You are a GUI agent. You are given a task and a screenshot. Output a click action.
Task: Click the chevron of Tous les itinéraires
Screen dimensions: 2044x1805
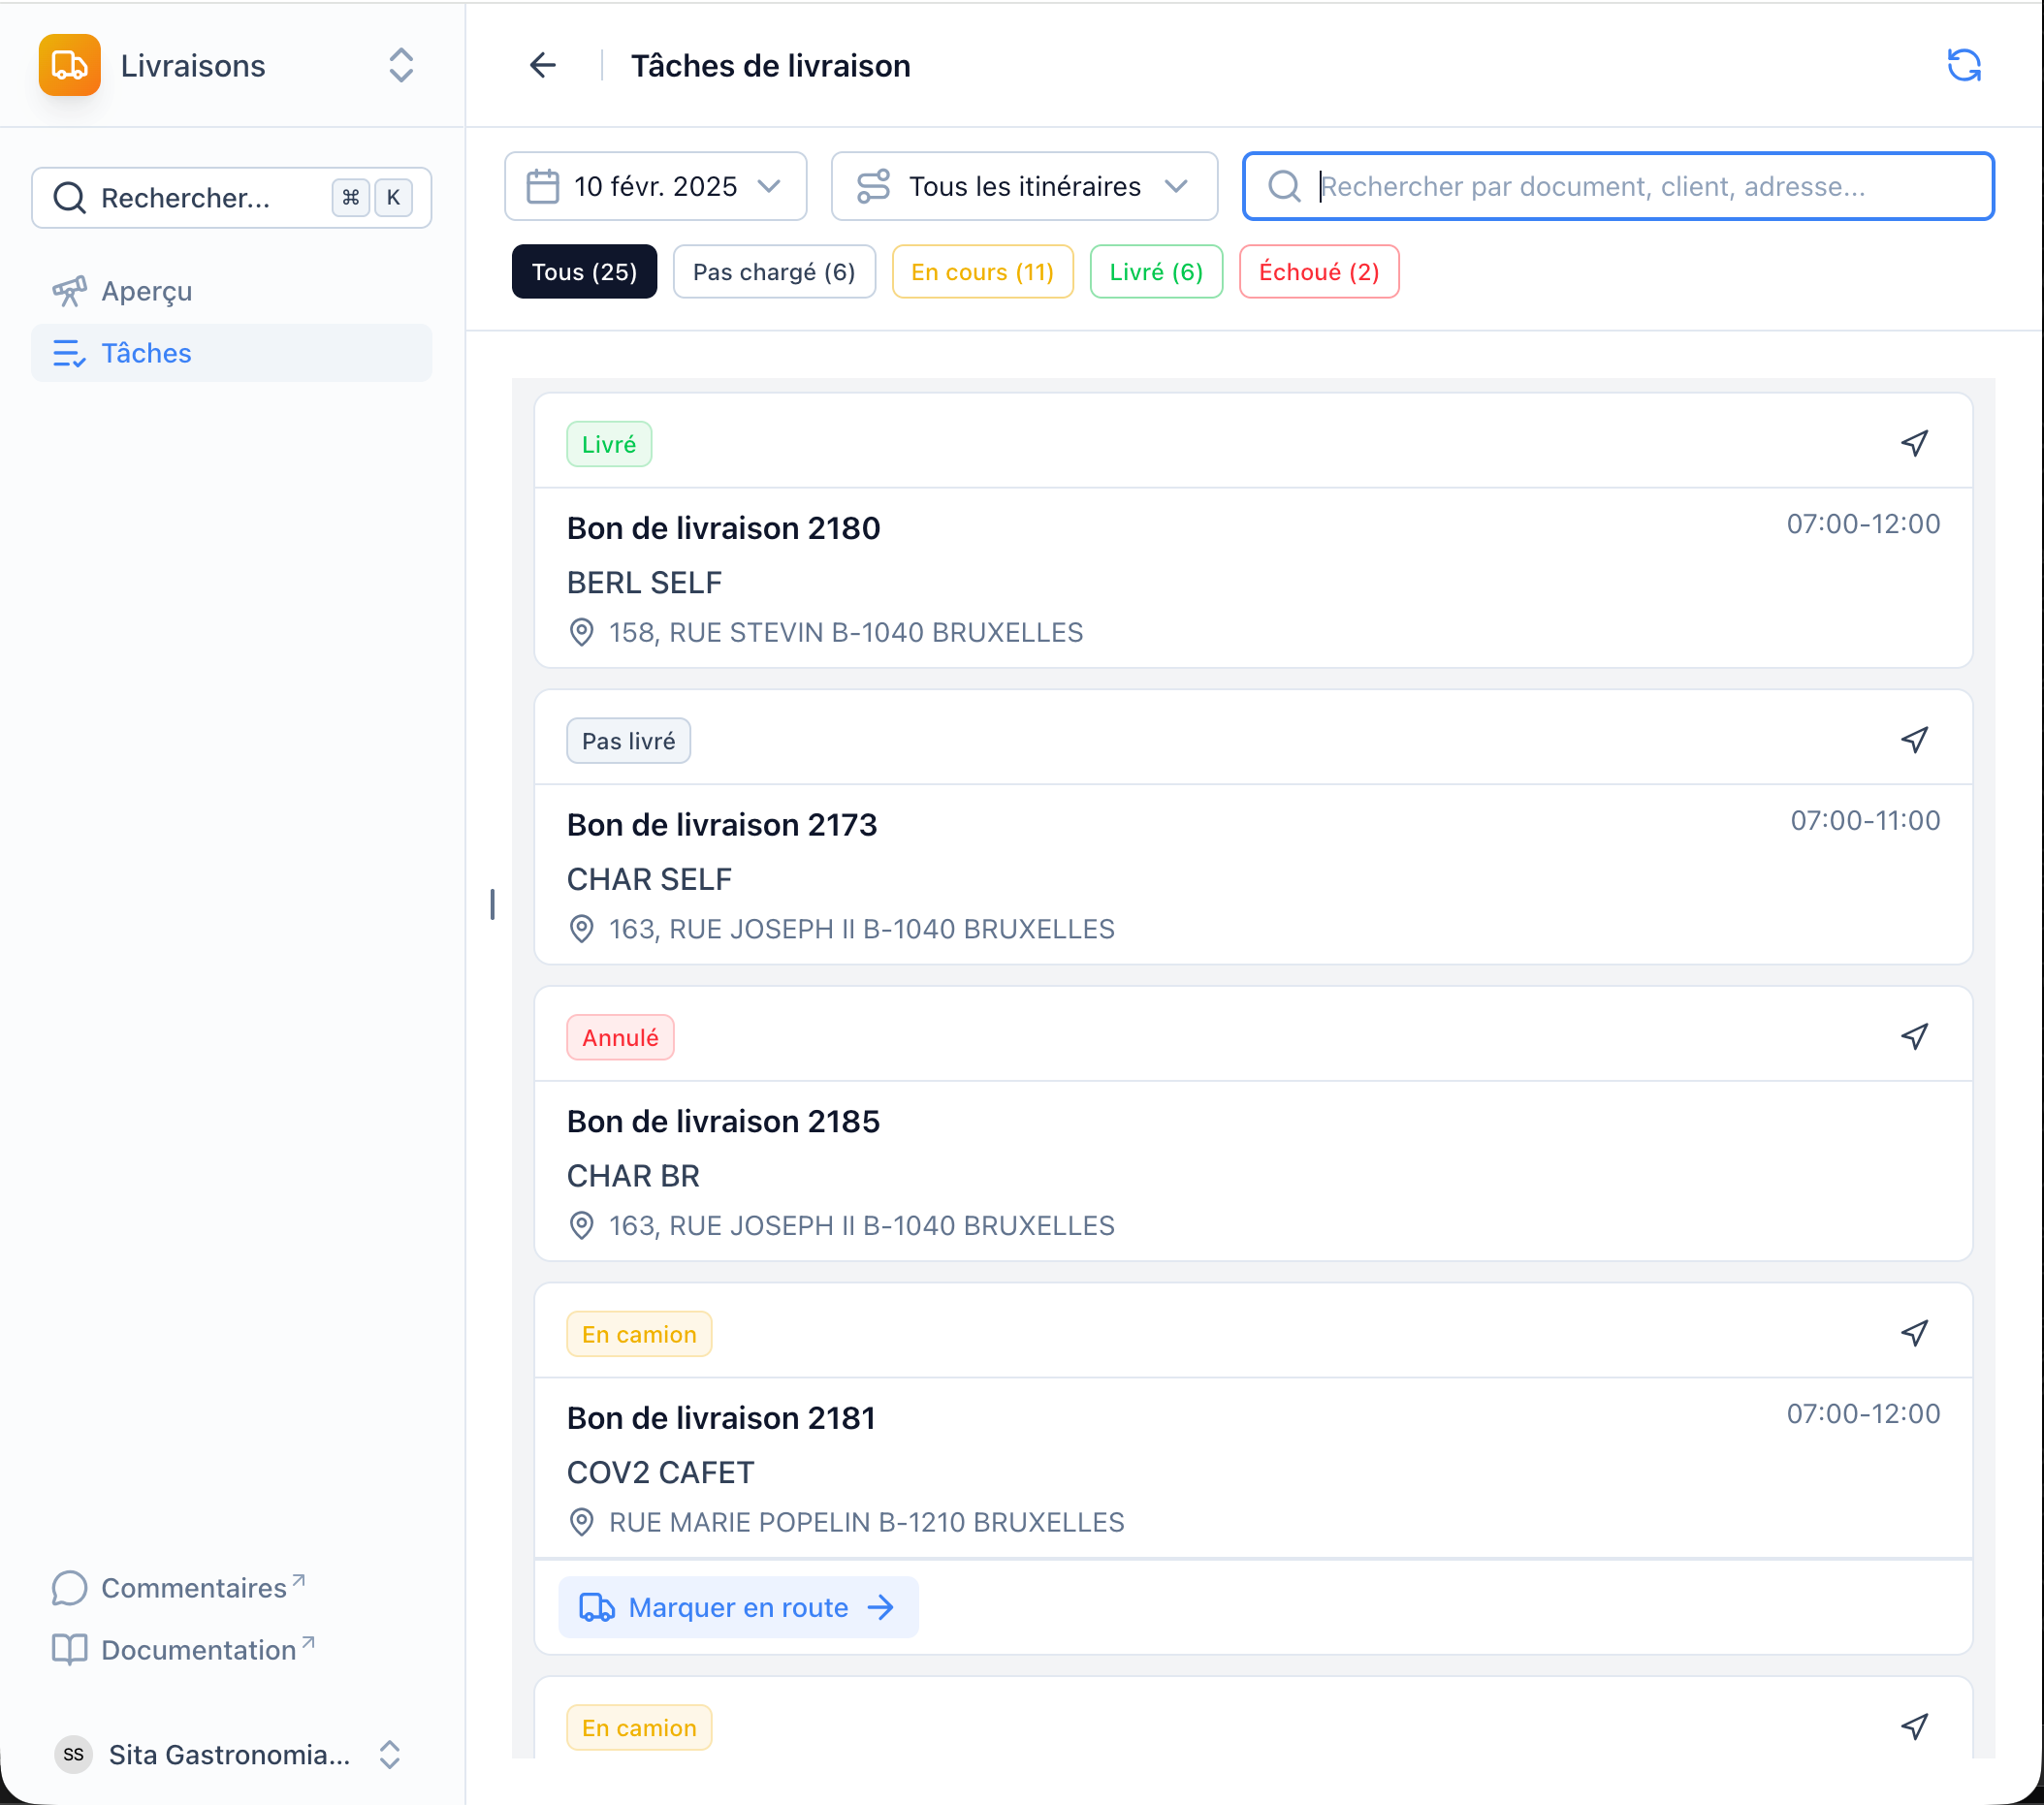click(x=1177, y=186)
